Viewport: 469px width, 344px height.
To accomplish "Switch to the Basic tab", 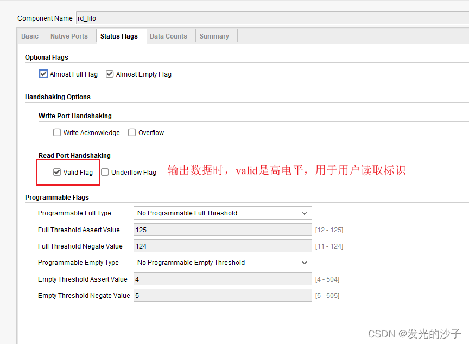I will pos(30,36).
